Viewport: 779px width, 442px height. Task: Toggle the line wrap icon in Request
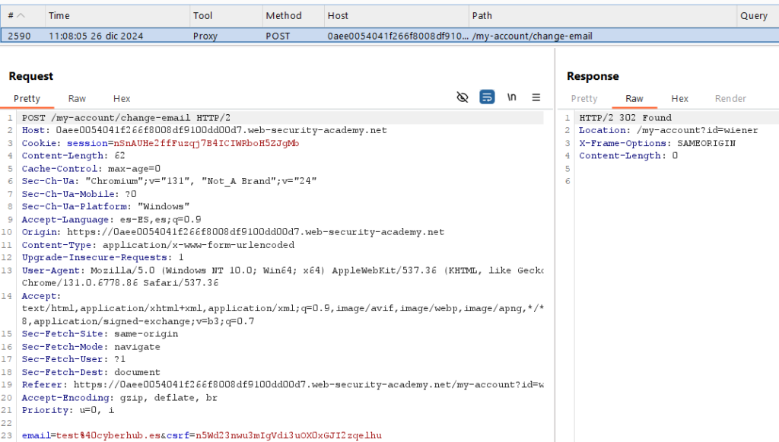coord(487,97)
